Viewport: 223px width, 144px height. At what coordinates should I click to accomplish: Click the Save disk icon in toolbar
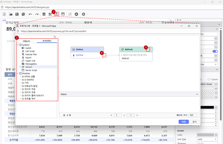[17, 14]
